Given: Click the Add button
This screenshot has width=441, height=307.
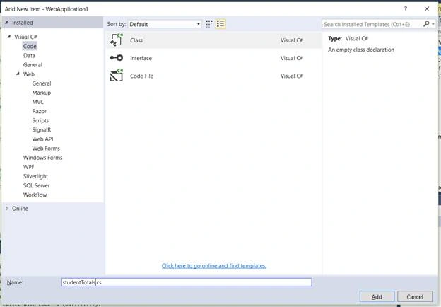Looking at the screenshot, I should coord(377,296).
